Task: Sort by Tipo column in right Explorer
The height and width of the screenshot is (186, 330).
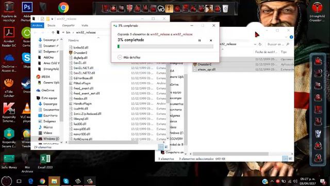Action: (x=284, y=52)
